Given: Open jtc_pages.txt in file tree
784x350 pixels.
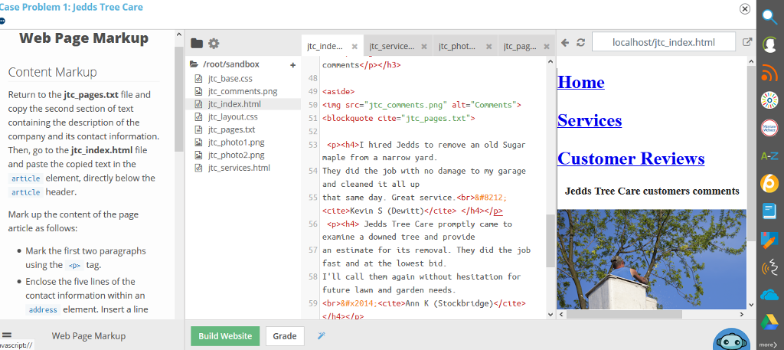Looking at the screenshot, I should pos(231,129).
